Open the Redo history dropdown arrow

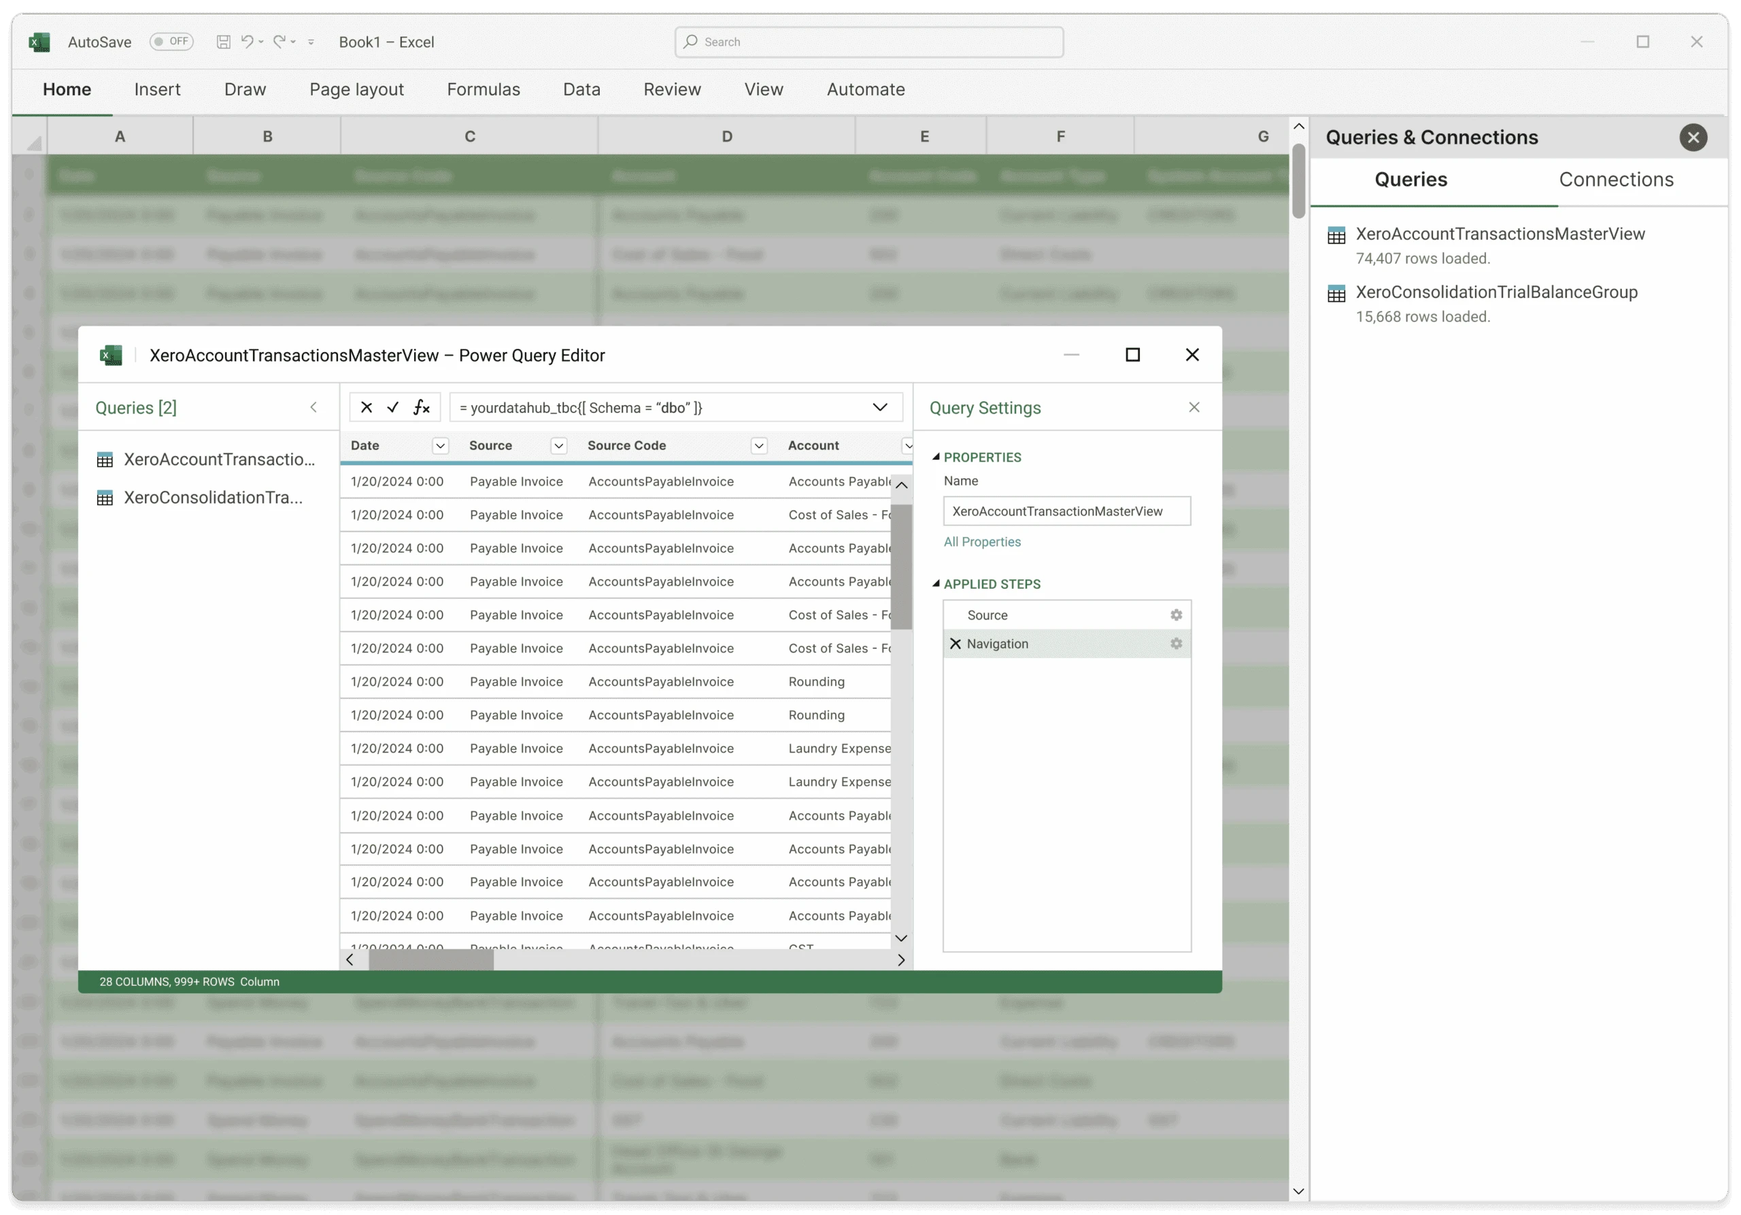pyautogui.click(x=293, y=42)
